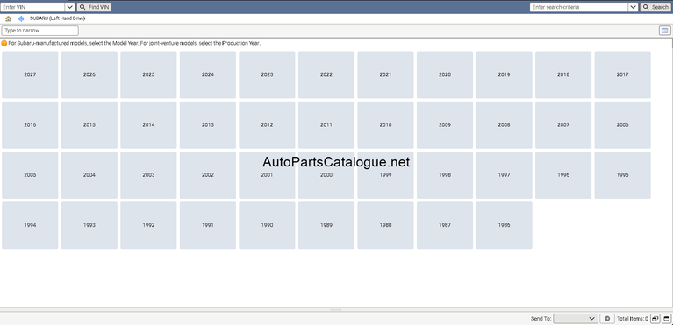Screen dimensions: 673x325
Task: Open the 2024 year tile
Action: point(208,74)
